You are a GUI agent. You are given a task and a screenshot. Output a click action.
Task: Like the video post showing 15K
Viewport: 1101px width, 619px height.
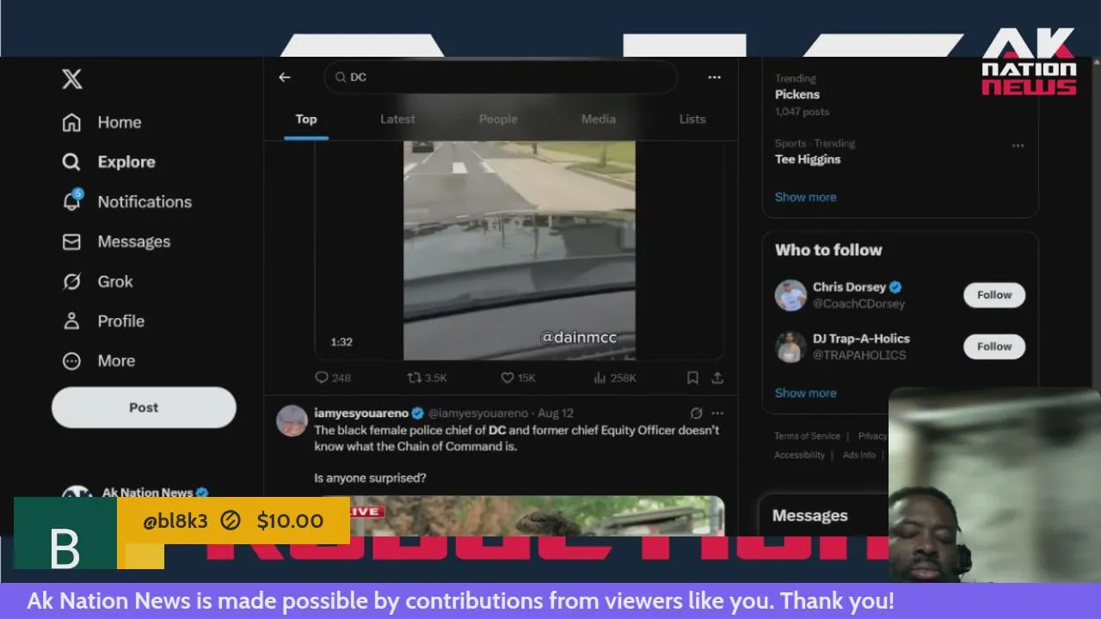518,377
